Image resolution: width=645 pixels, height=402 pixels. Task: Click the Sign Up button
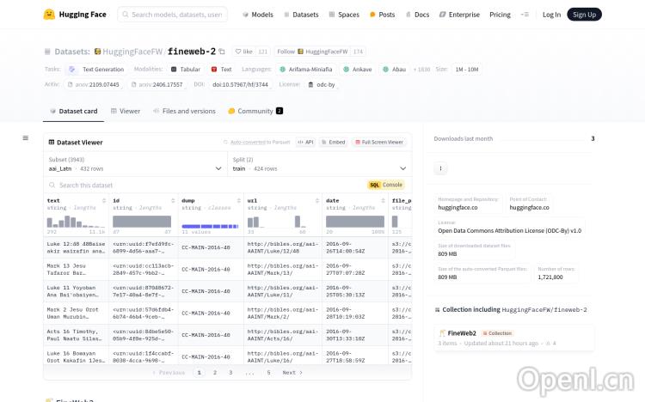pos(584,15)
